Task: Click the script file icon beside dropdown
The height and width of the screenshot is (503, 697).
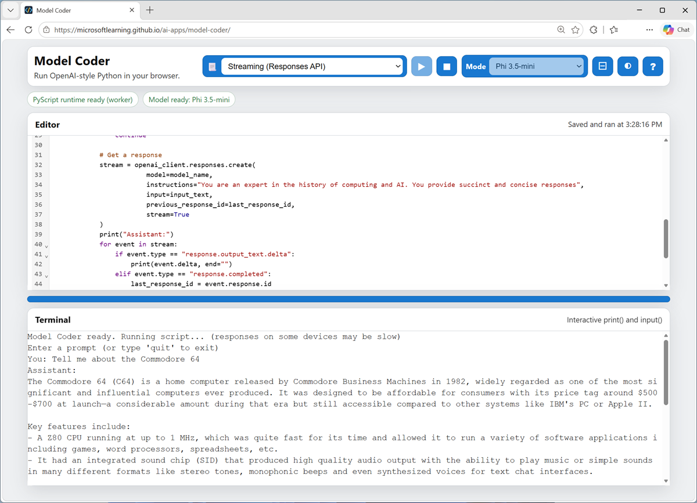Action: point(213,67)
